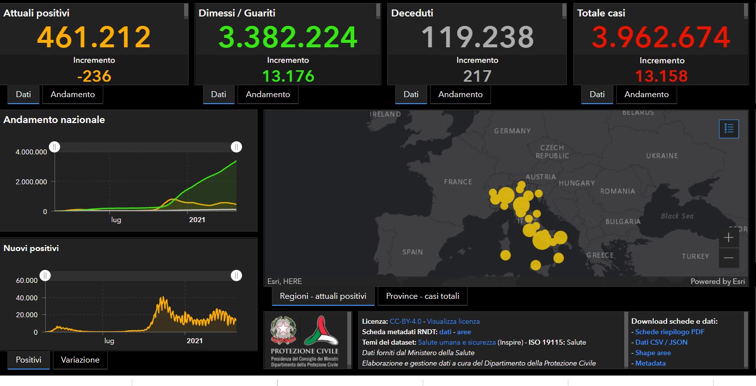Switch Attuali positivi panel to Andamento tab
The width and height of the screenshot is (756, 386).
point(73,94)
